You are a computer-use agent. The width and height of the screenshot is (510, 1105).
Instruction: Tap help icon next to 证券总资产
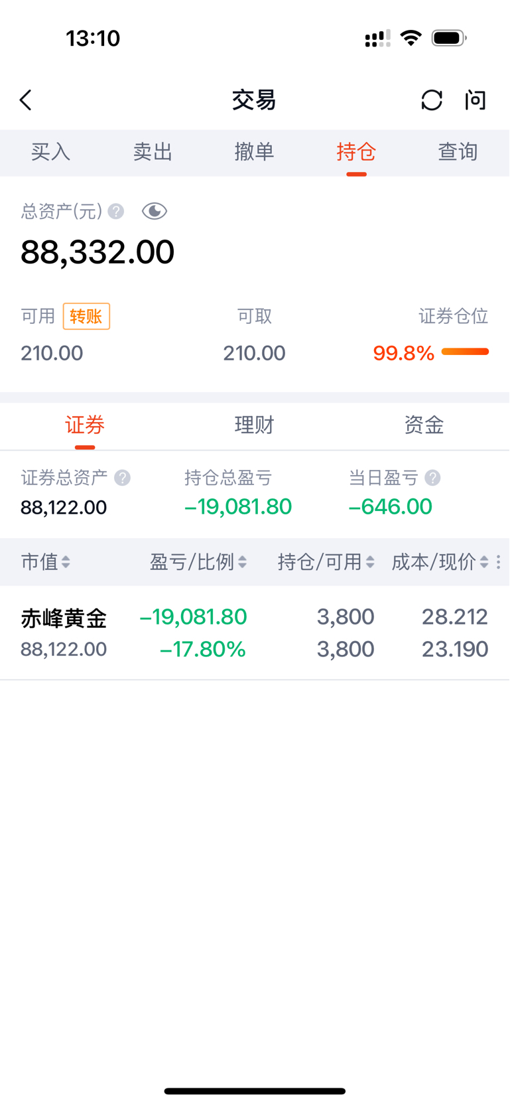(x=122, y=478)
